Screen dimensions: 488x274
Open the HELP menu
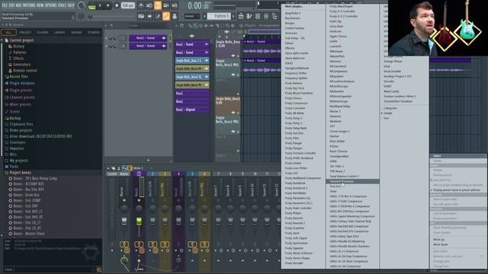[x=71, y=5]
